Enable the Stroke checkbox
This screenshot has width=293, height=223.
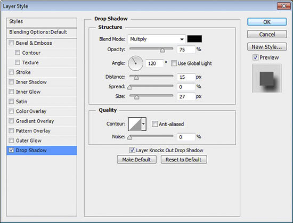click(x=11, y=72)
